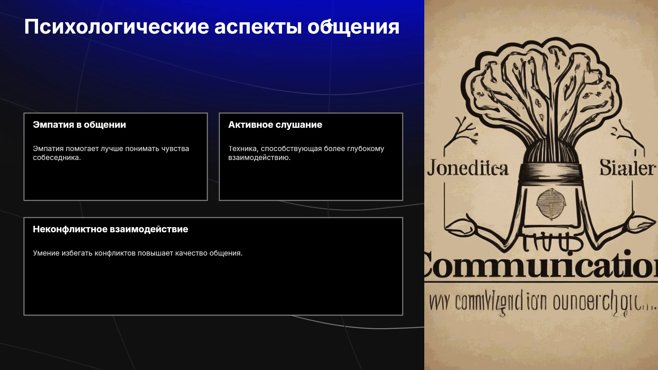This screenshot has width=658, height=370.
Task: Click text Техника, способствующая более глубокому взаимодействию
Action: tap(306, 153)
